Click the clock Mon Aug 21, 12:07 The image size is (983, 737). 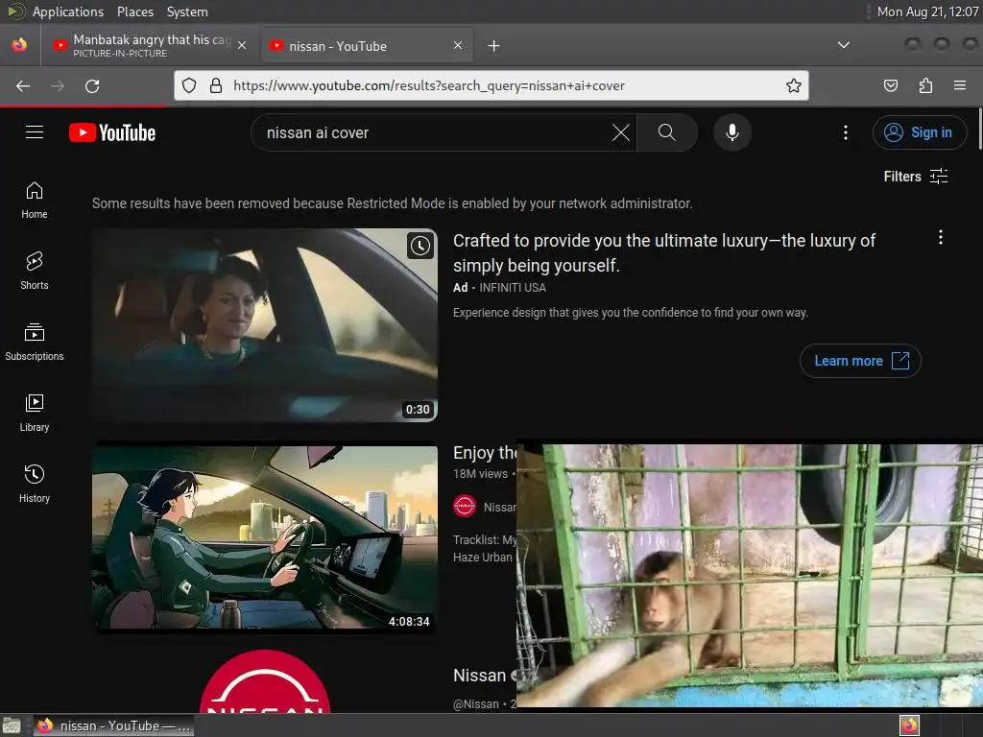[927, 12]
